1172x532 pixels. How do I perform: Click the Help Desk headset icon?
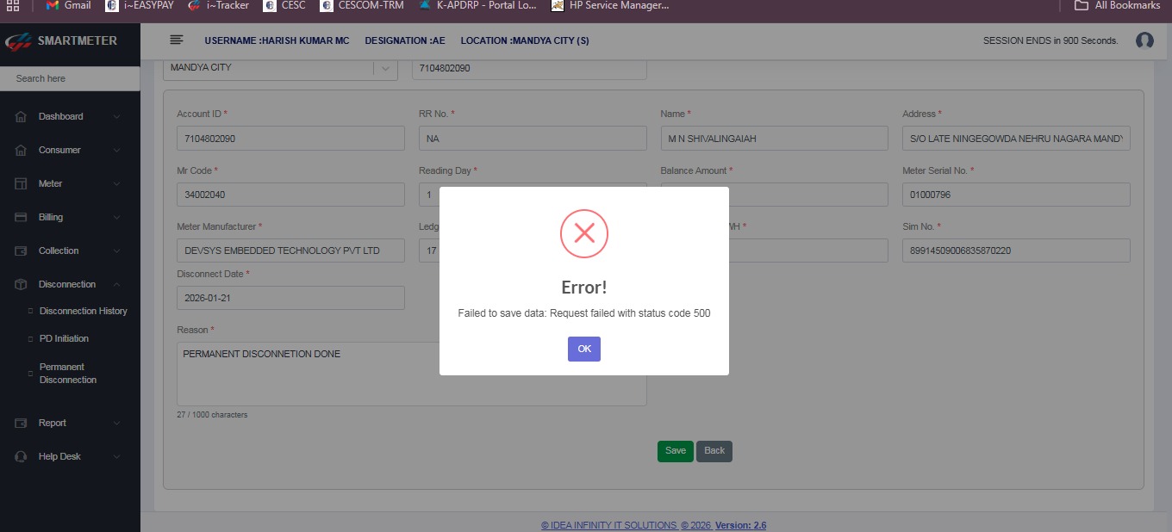tap(21, 456)
